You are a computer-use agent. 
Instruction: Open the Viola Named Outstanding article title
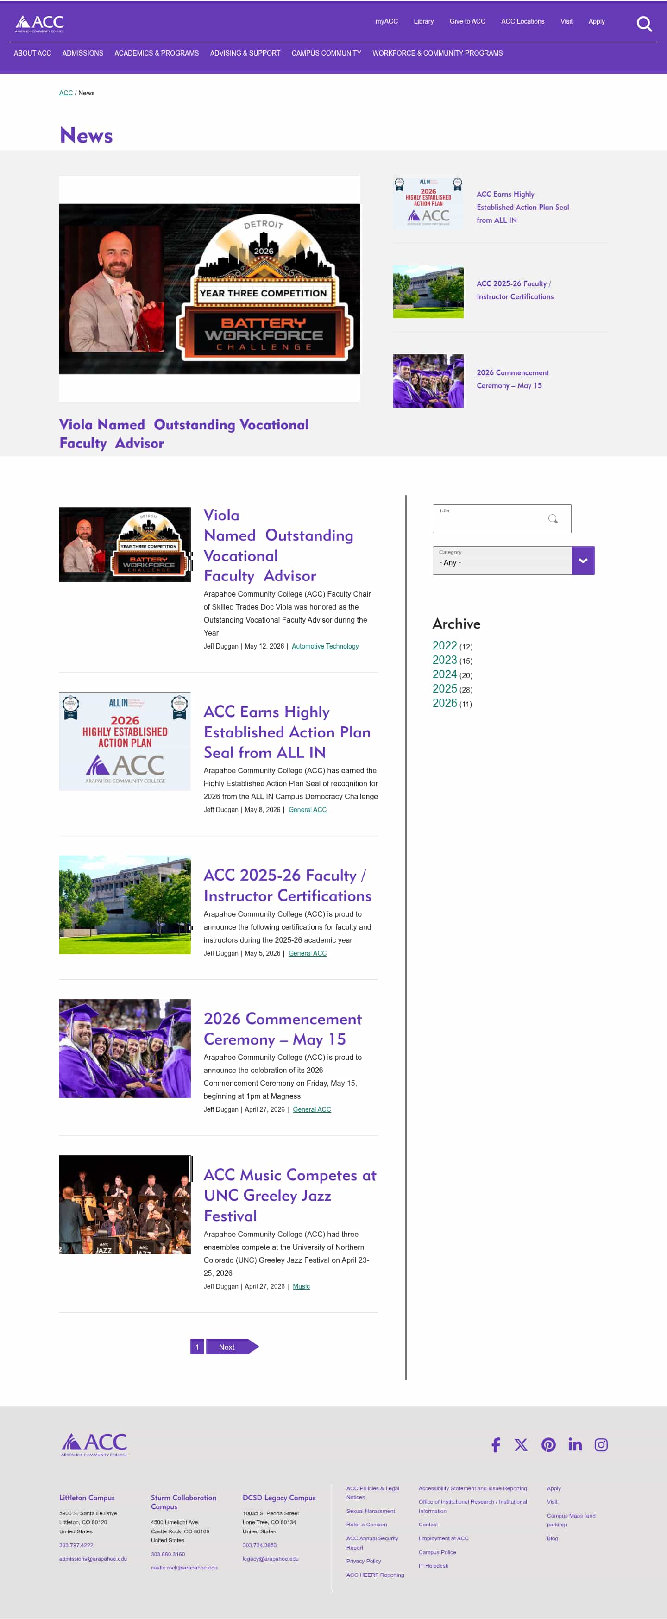(278, 545)
